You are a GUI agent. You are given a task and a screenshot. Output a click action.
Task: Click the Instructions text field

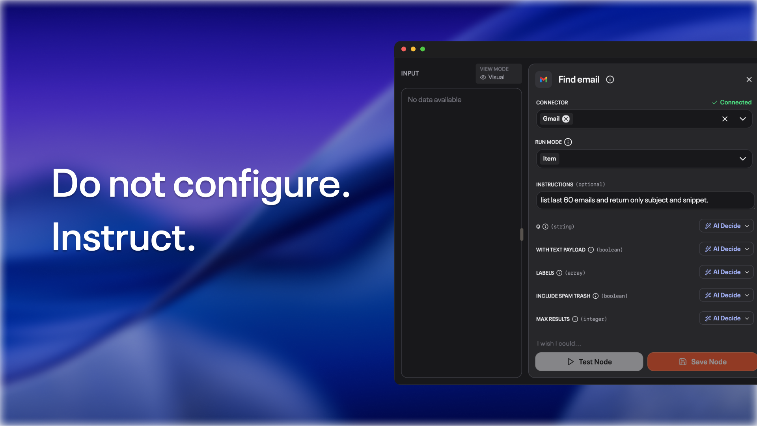point(644,200)
